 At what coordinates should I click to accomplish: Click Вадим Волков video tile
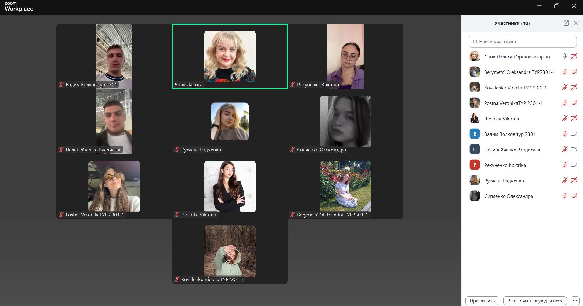[x=114, y=57]
